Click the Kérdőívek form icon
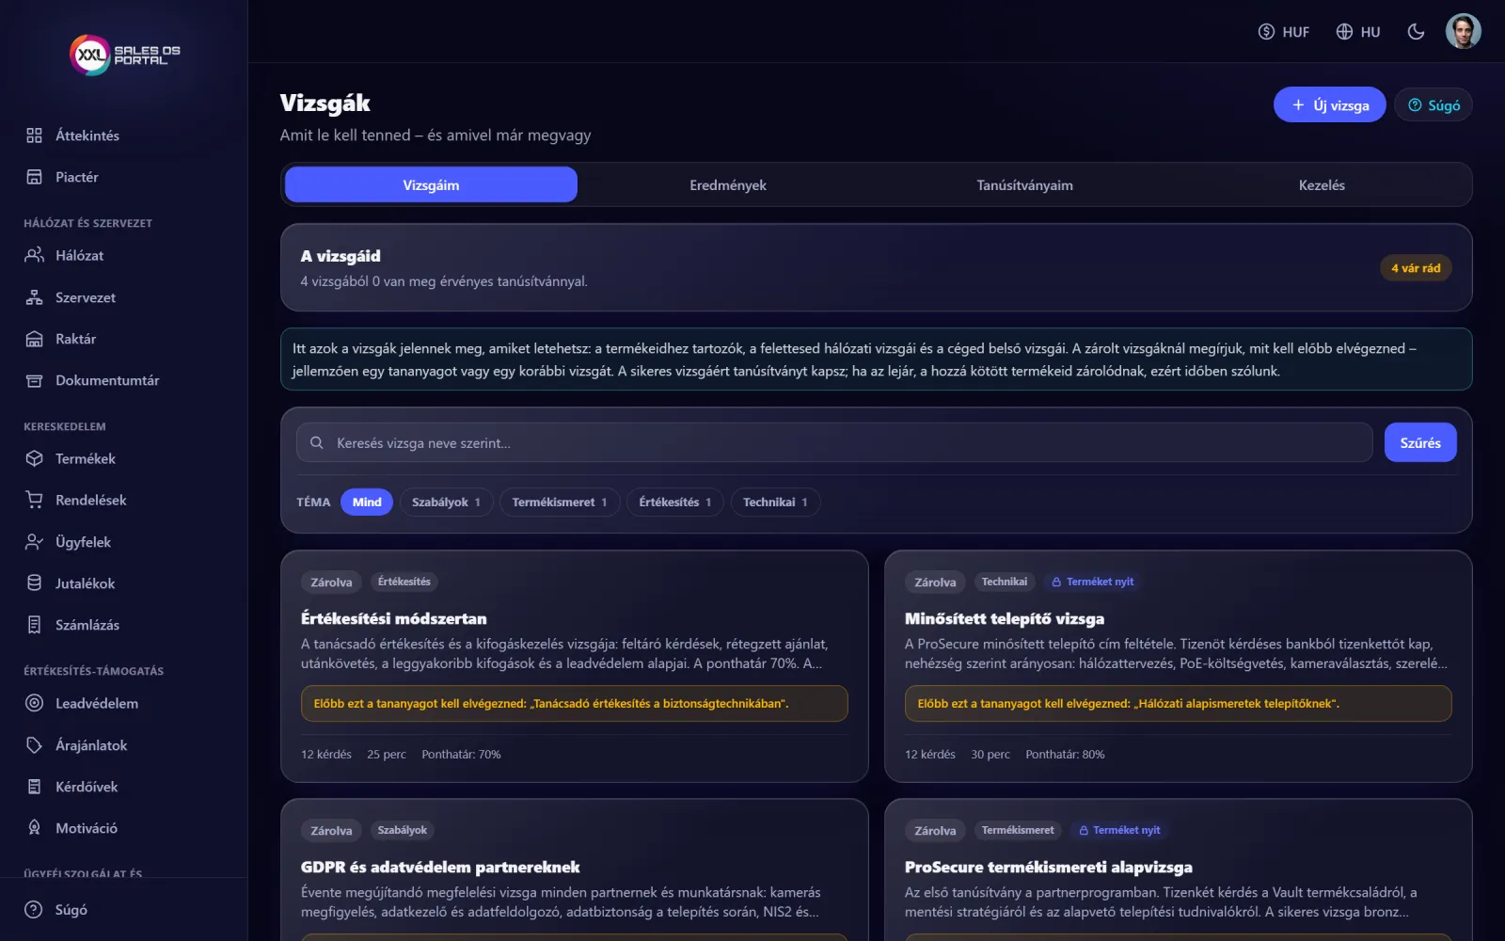Viewport: 1505px width, 941px height. [x=35, y=787]
